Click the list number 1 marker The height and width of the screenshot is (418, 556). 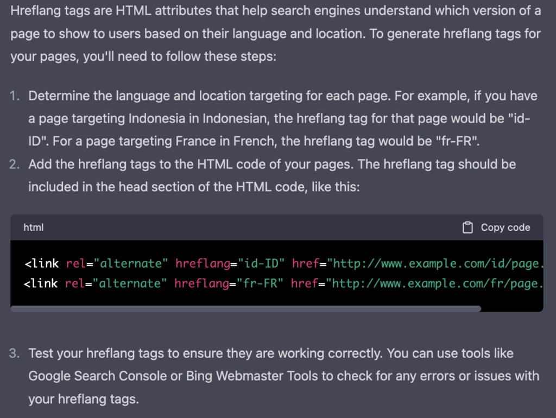tap(15, 96)
